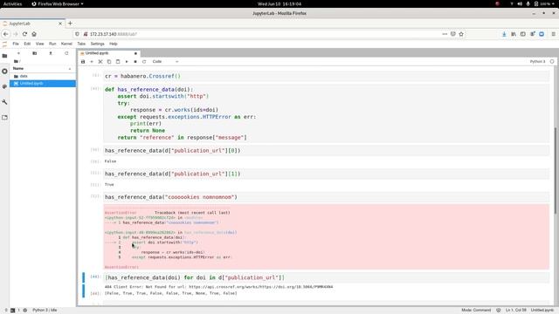Viewport: 559px width, 314px height.
Task: Close the Untitled.ipynb tab via its dot icon
Action: pos(135,53)
